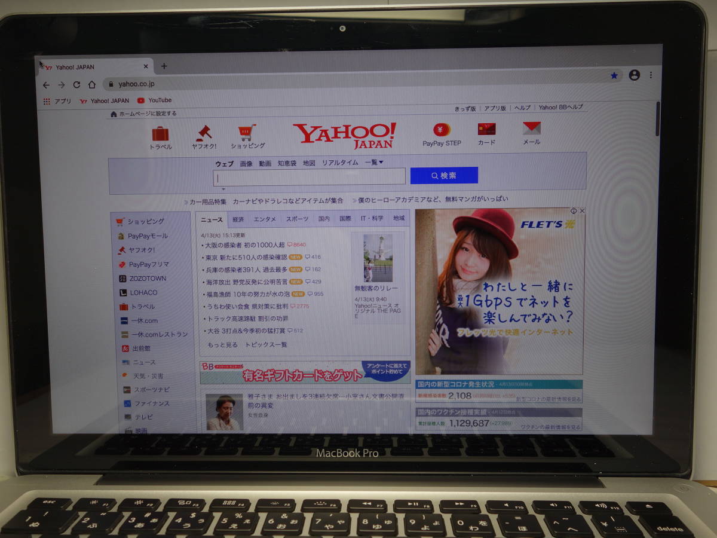This screenshot has height=538, width=717.
Task: Close the Yahoo! JAPAN browser tab
Action: coord(146,67)
